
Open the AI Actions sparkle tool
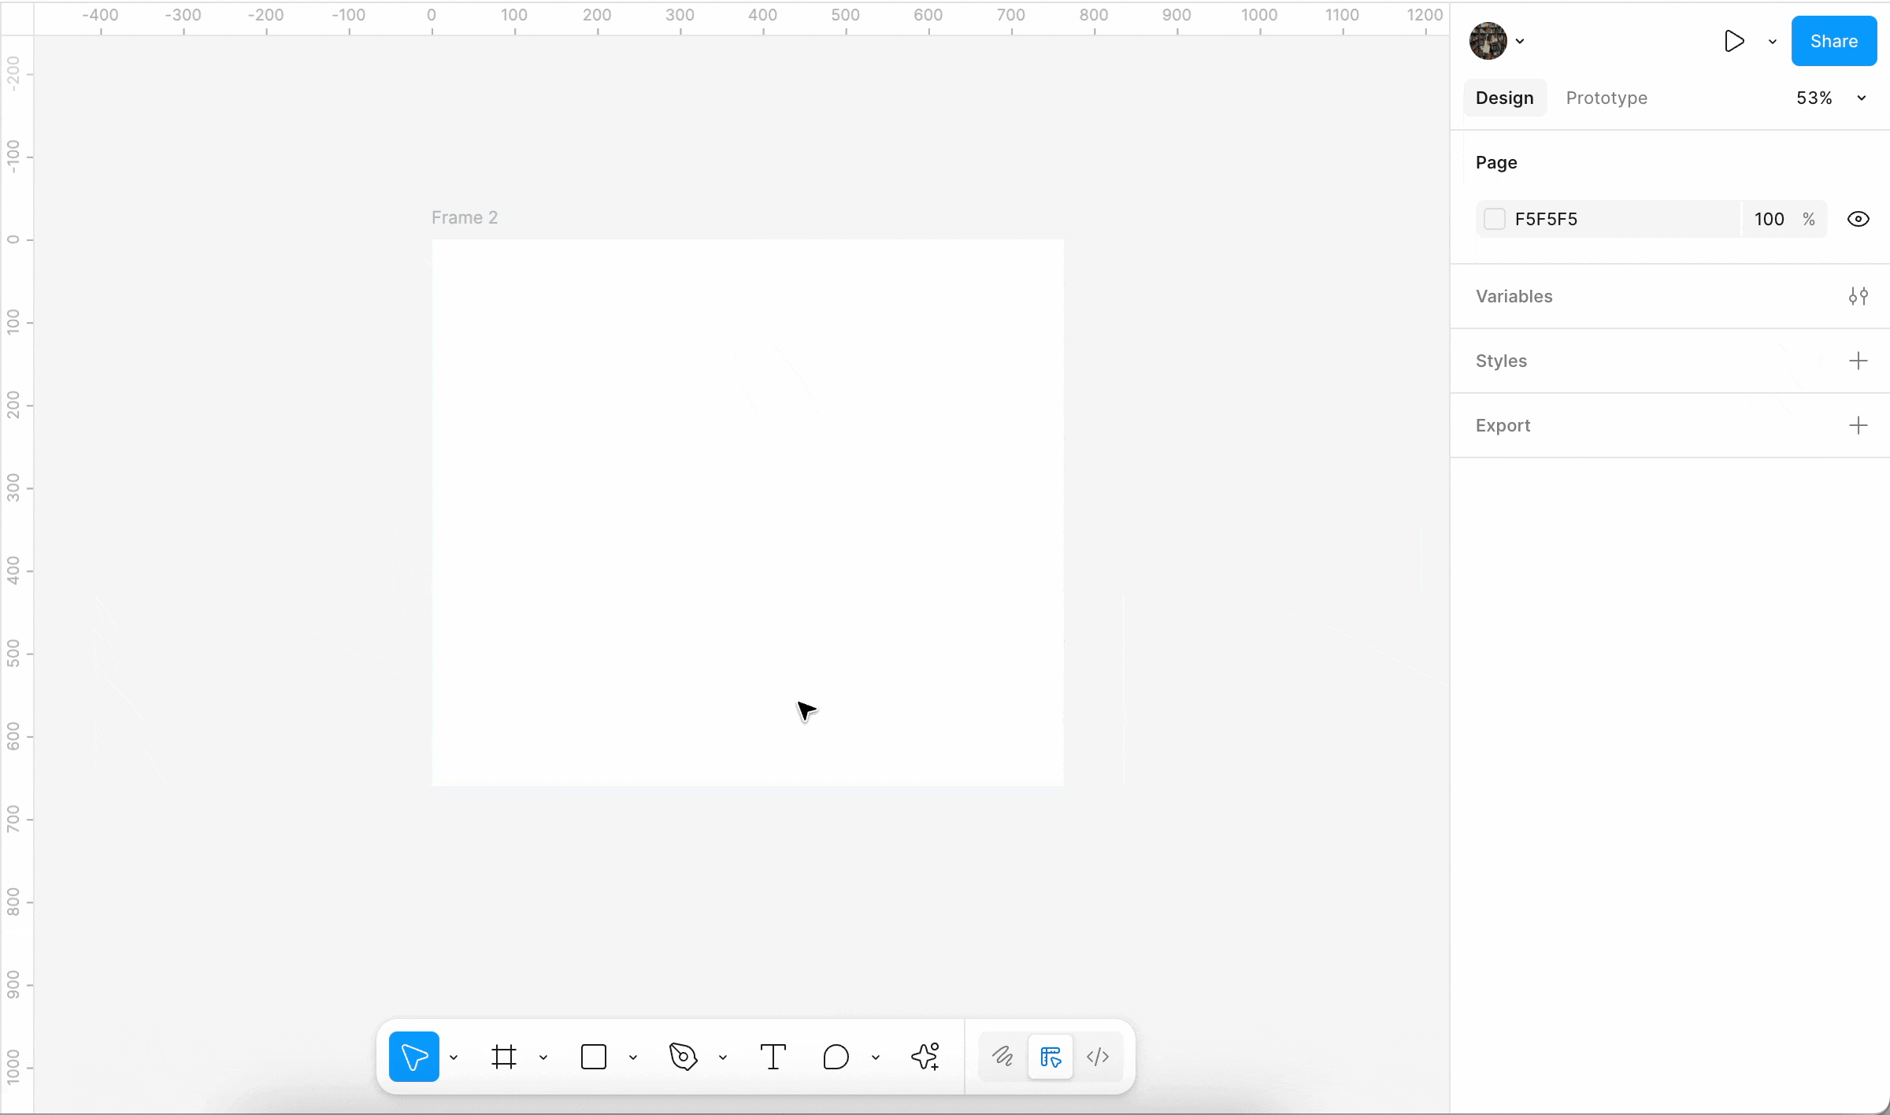(x=925, y=1057)
